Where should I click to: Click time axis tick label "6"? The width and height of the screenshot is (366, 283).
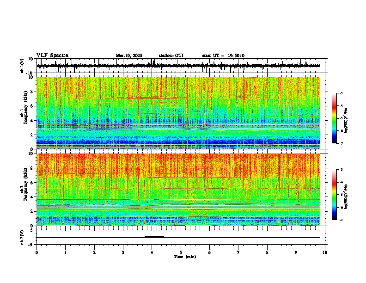point(210,252)
